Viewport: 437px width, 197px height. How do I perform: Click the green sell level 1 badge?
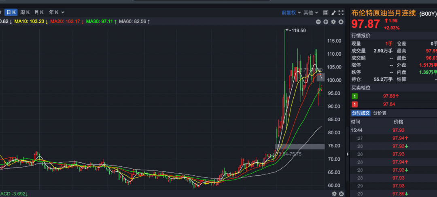tap(355, 96)
